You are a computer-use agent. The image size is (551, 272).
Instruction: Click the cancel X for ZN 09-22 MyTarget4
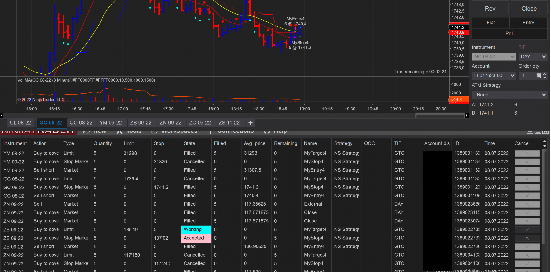pyautogui.click(x=527, y=255)
